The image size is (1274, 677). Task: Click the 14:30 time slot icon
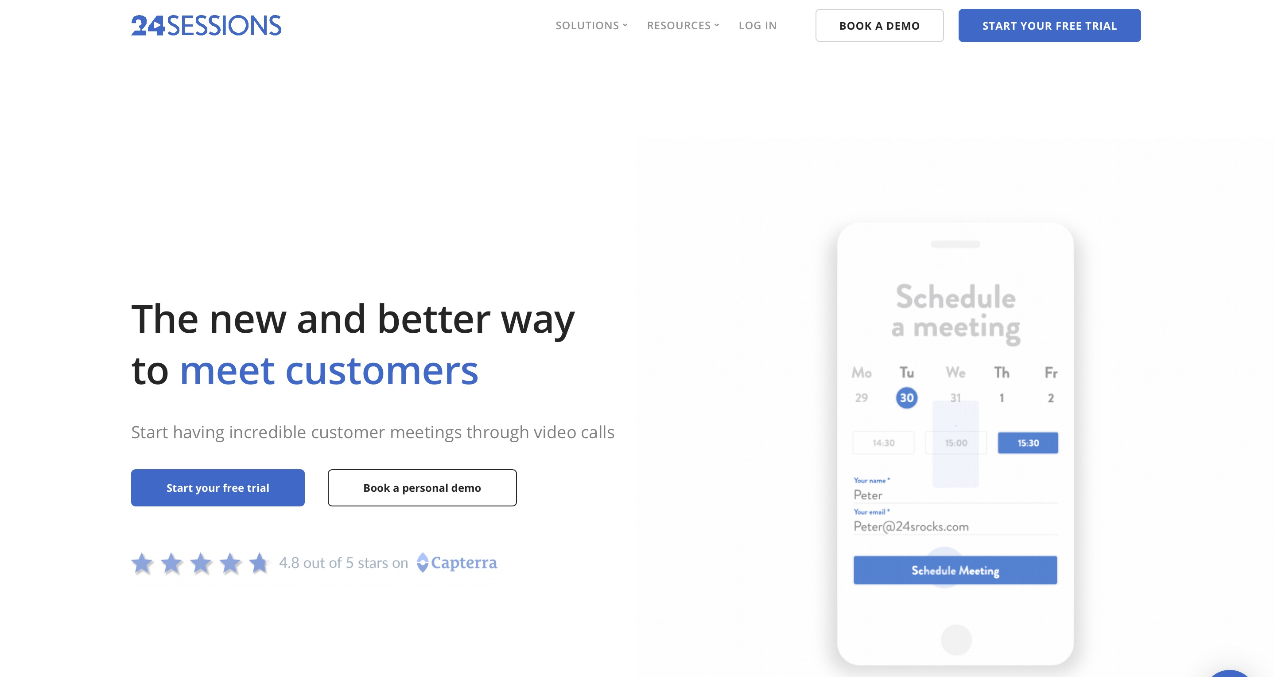coord(885,442)
